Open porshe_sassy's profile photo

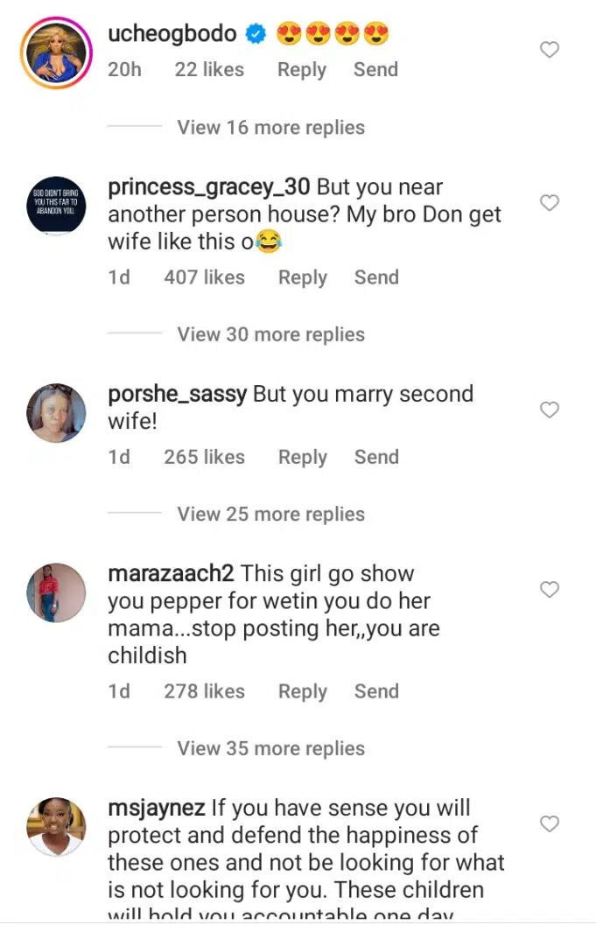(x=56, y=413)
